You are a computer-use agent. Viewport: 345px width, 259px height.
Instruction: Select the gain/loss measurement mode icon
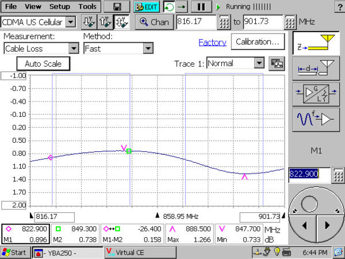[315, 94]
